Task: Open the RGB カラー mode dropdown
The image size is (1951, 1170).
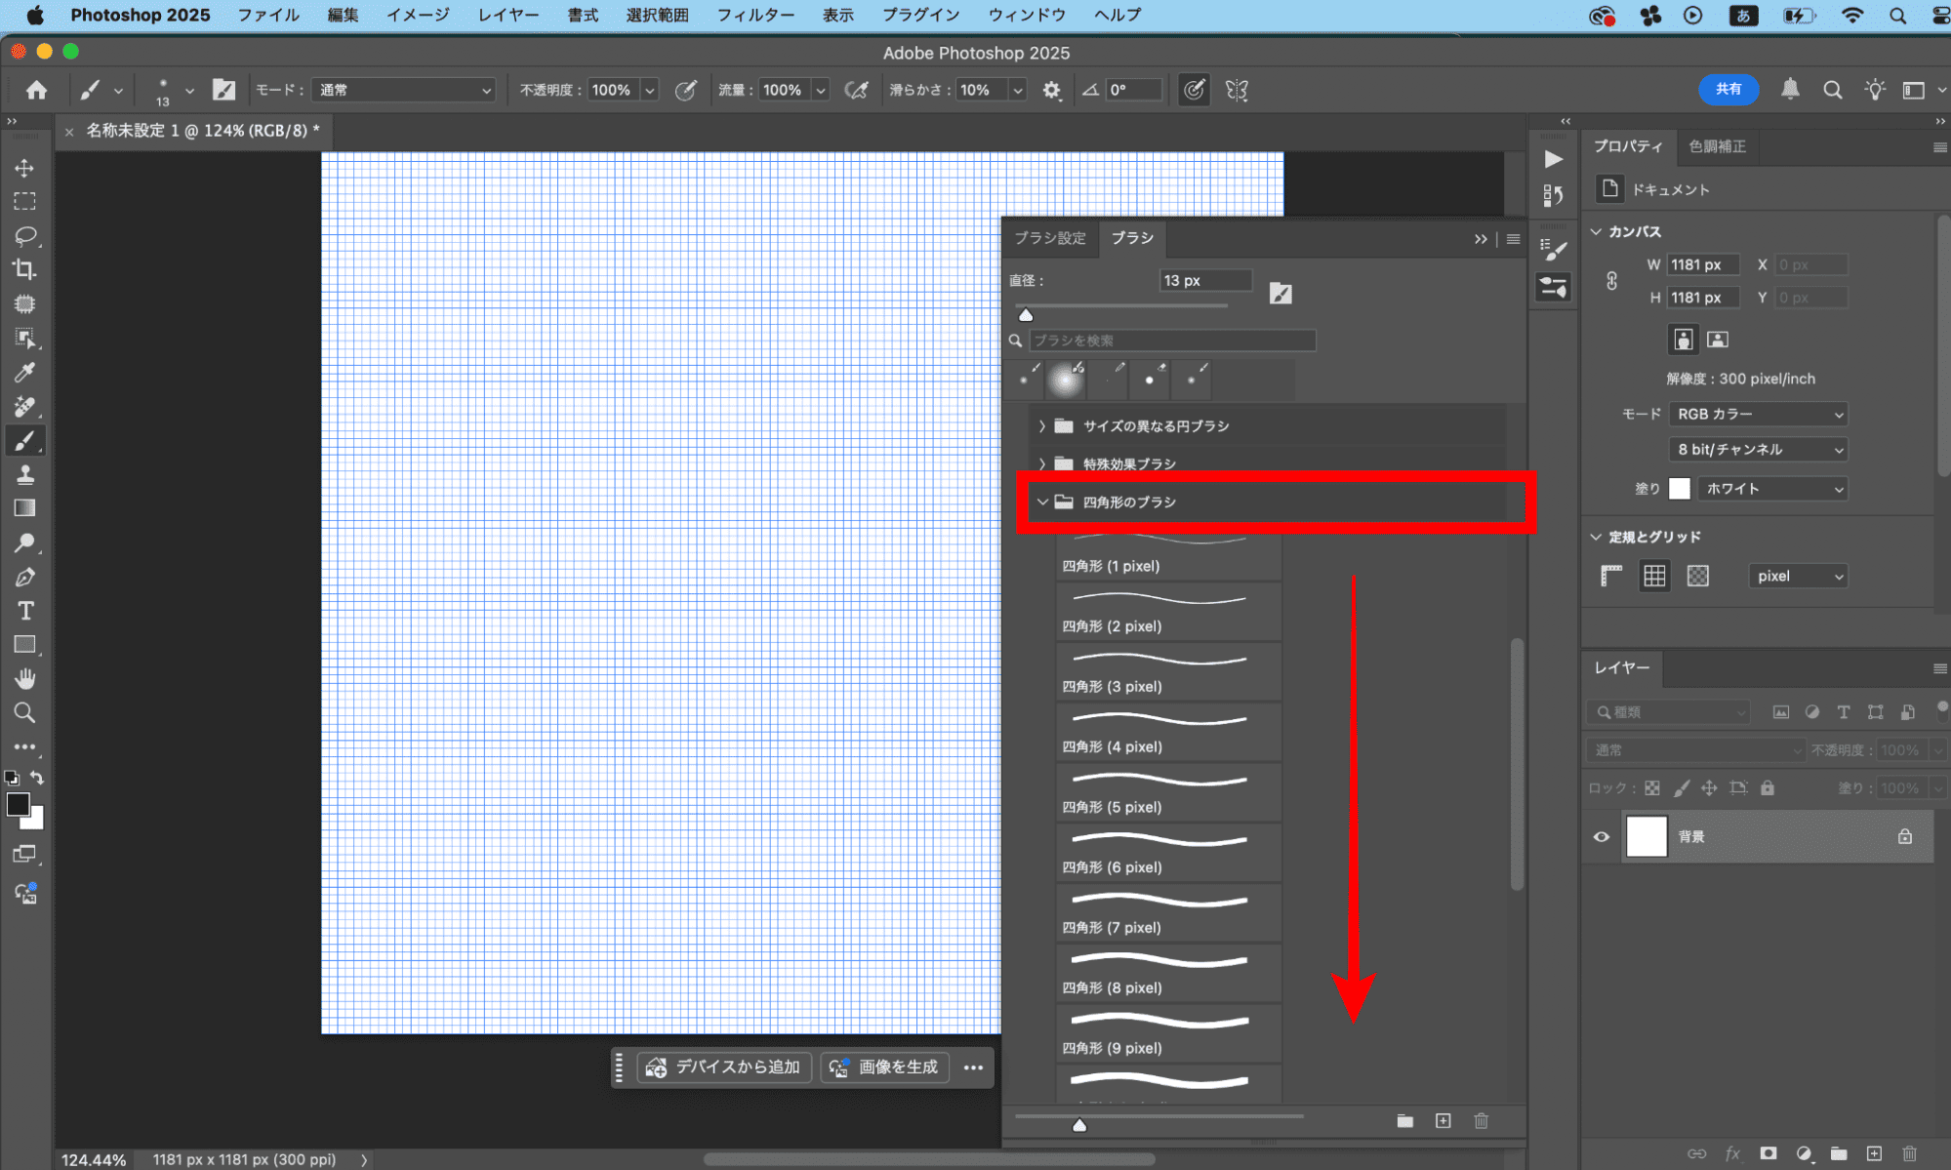Action: point(1759,414)
